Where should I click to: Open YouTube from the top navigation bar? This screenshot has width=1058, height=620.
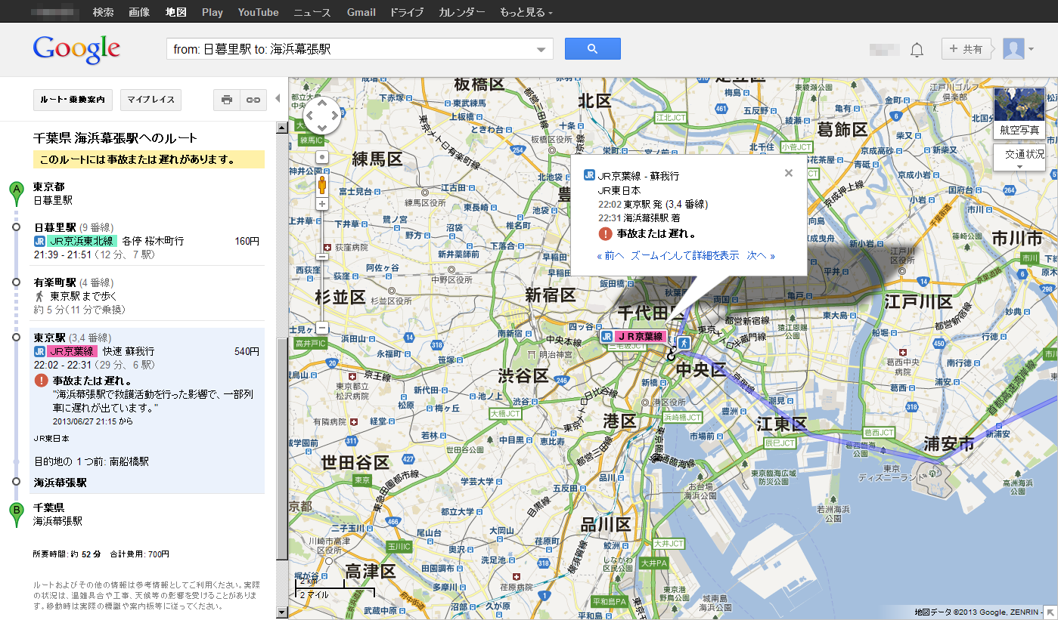click(x=258, y=12)
